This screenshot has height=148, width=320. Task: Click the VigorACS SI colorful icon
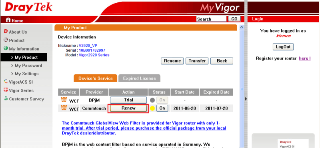tap(6, 82)
